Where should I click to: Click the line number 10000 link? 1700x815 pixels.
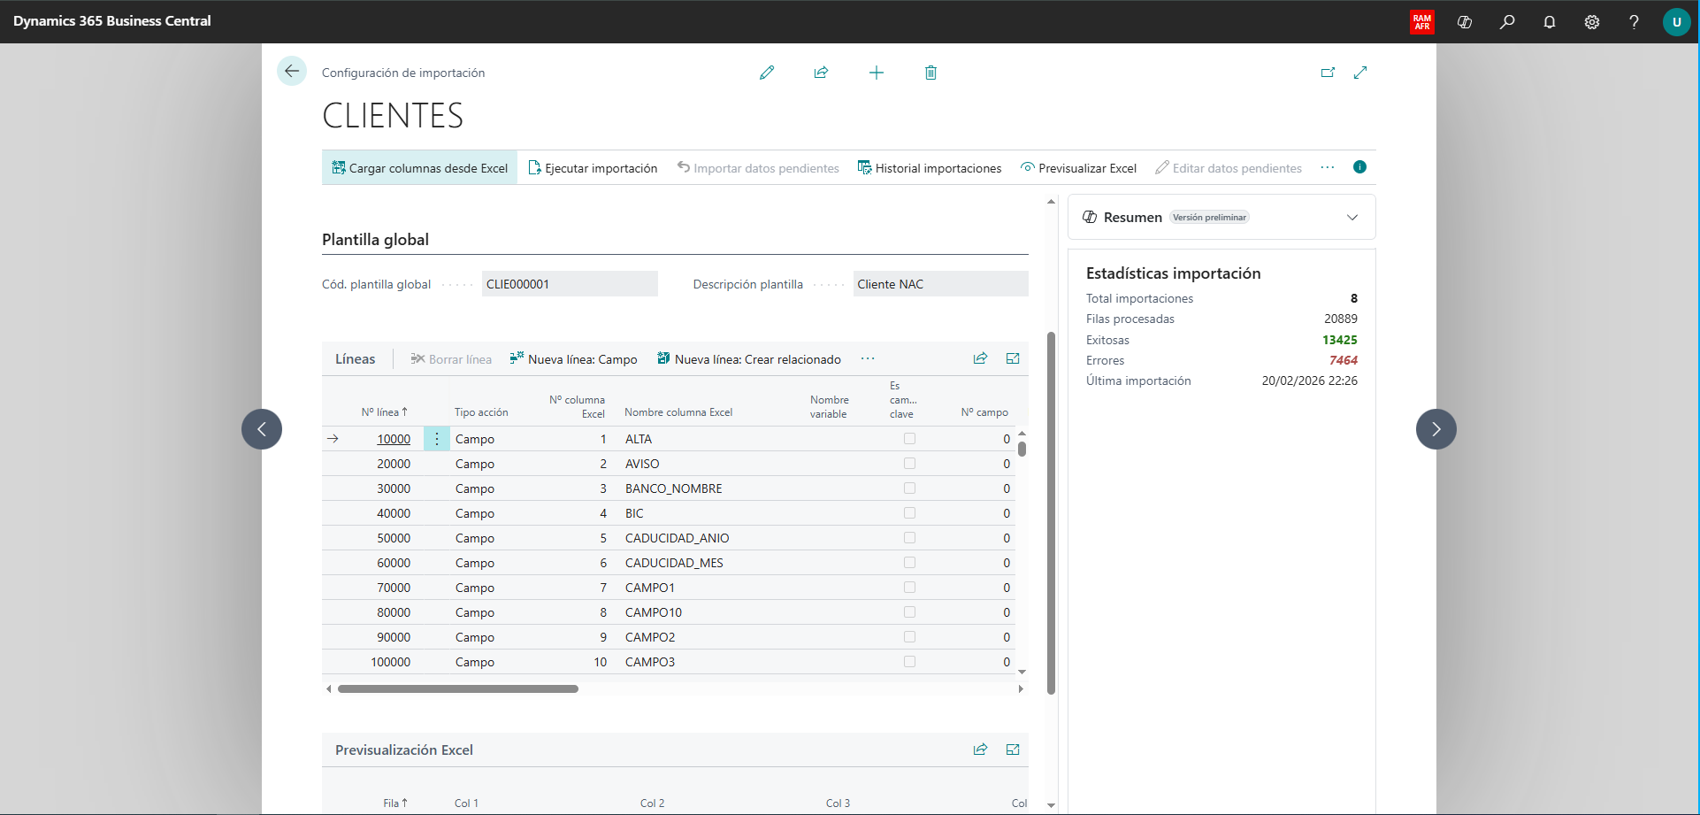tap(394, 439)
